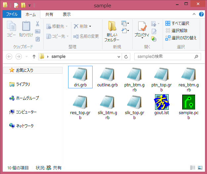Click the Cut scissors icon
The image size is (207, 174).
[x=38, y=24]
